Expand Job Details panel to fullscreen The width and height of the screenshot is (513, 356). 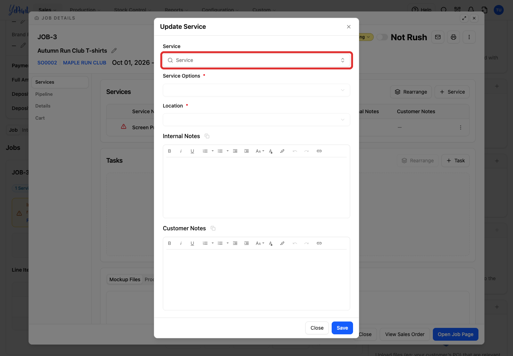pos(464,18)
